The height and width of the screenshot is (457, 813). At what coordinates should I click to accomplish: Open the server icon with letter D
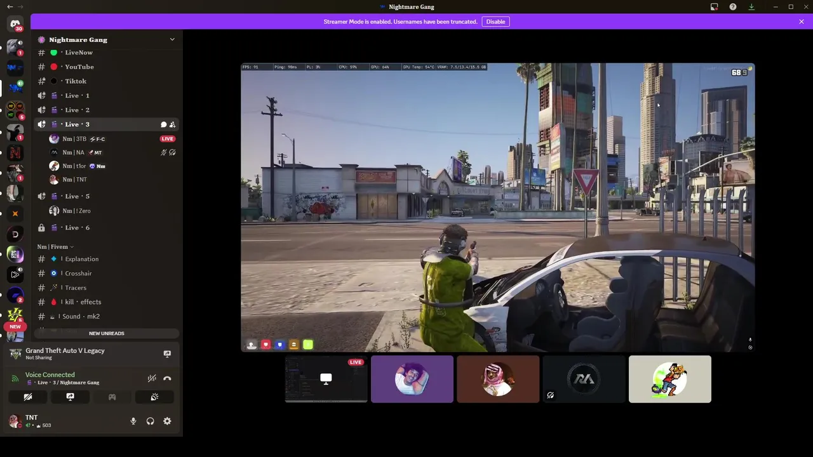point(15,235)
